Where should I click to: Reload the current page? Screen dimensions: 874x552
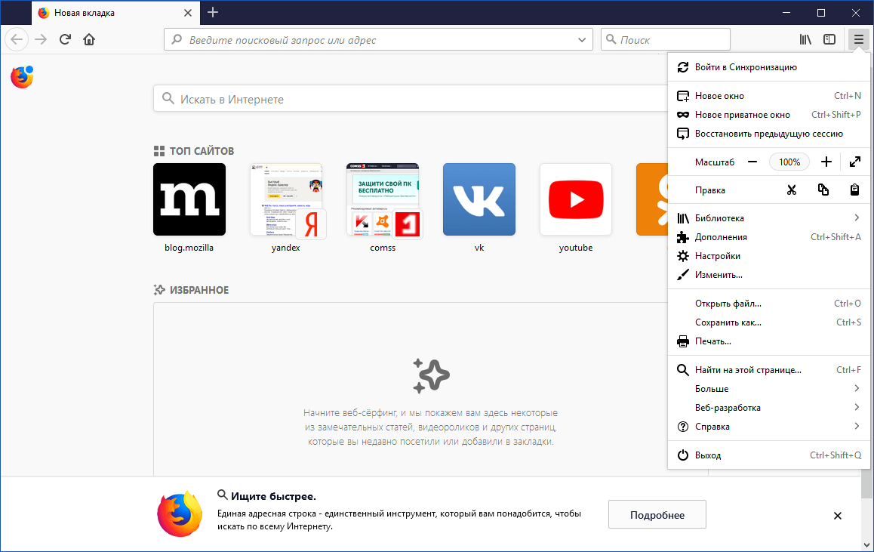(64, 39)
